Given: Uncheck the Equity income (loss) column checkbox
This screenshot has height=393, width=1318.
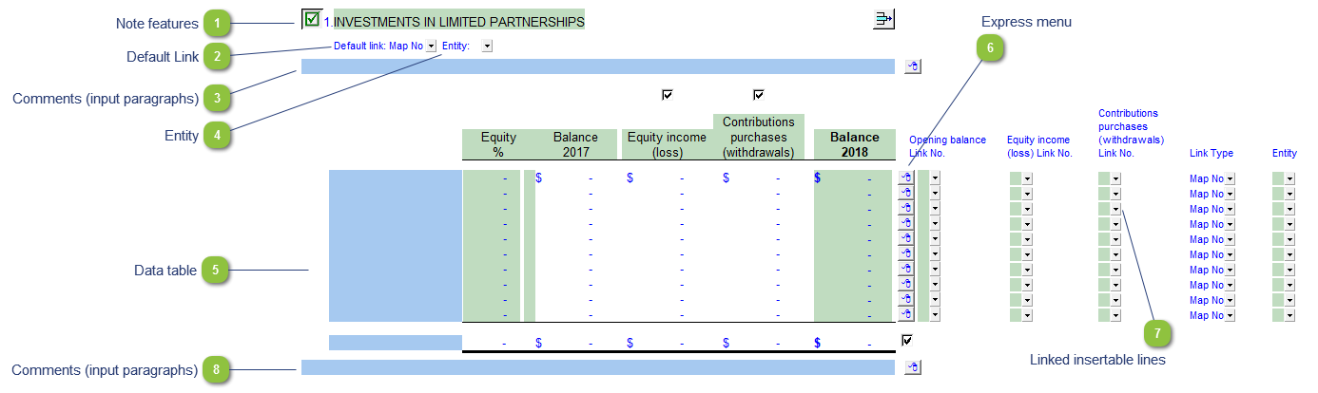Looking at the screenshot, I should 668,94.
